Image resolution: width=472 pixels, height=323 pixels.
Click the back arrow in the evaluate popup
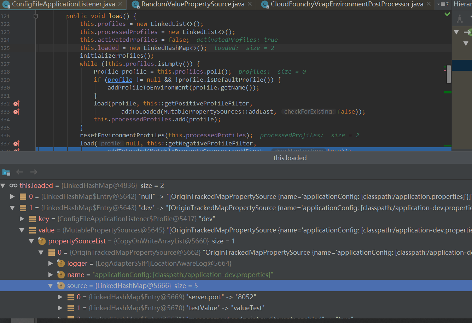point(20,172)
